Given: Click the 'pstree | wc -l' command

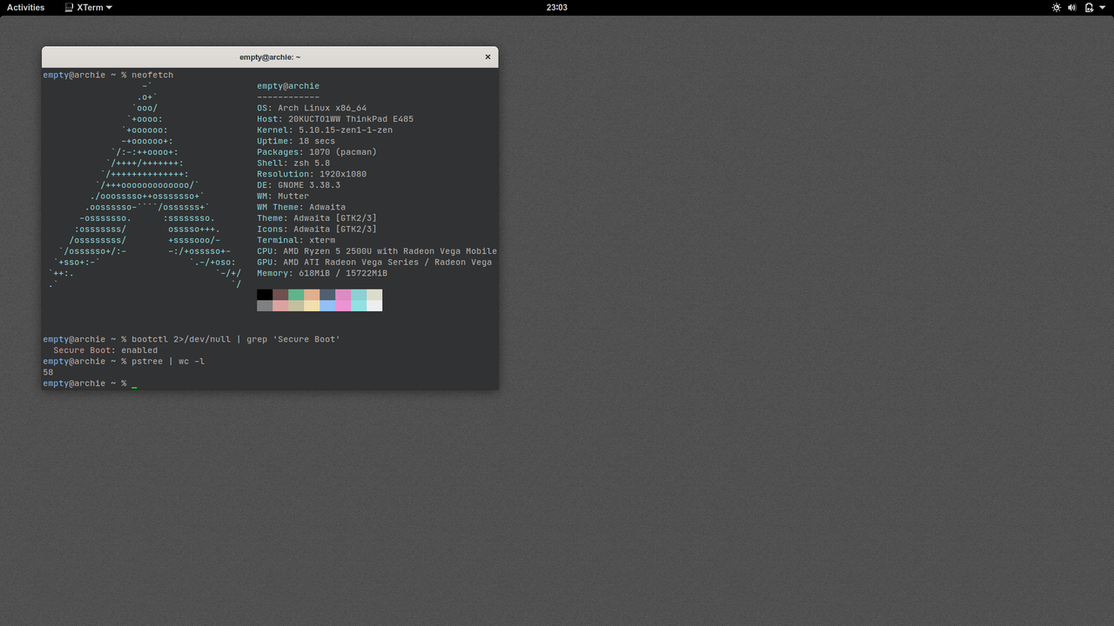Looking at the screenshot, I should [168, 361].
